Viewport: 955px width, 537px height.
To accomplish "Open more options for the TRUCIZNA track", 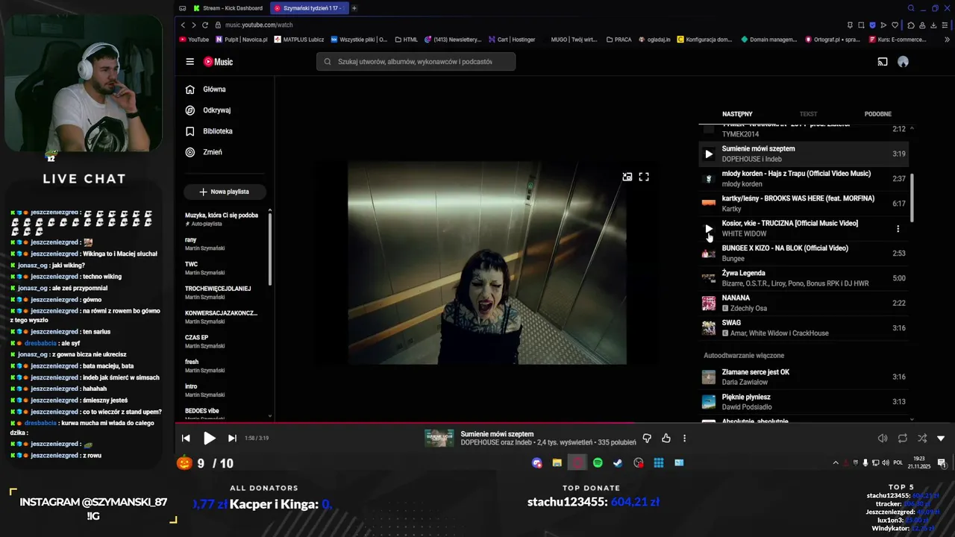I will click(898, 229).
